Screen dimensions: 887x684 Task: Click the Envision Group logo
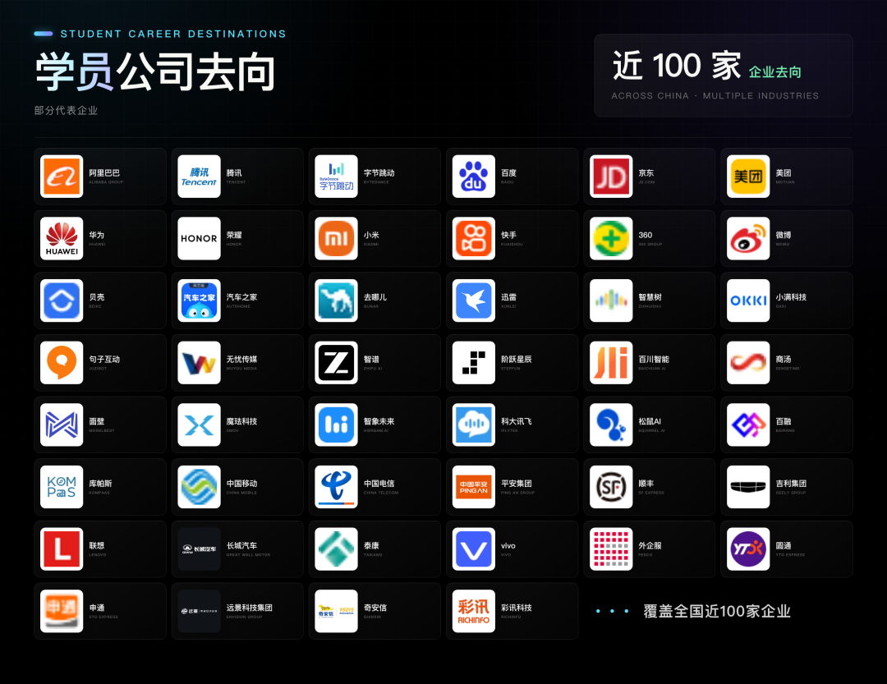click(199, 611)
